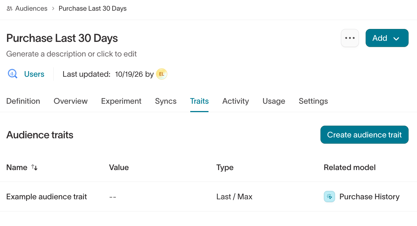Open the Add dropdown button

point(387,38)
